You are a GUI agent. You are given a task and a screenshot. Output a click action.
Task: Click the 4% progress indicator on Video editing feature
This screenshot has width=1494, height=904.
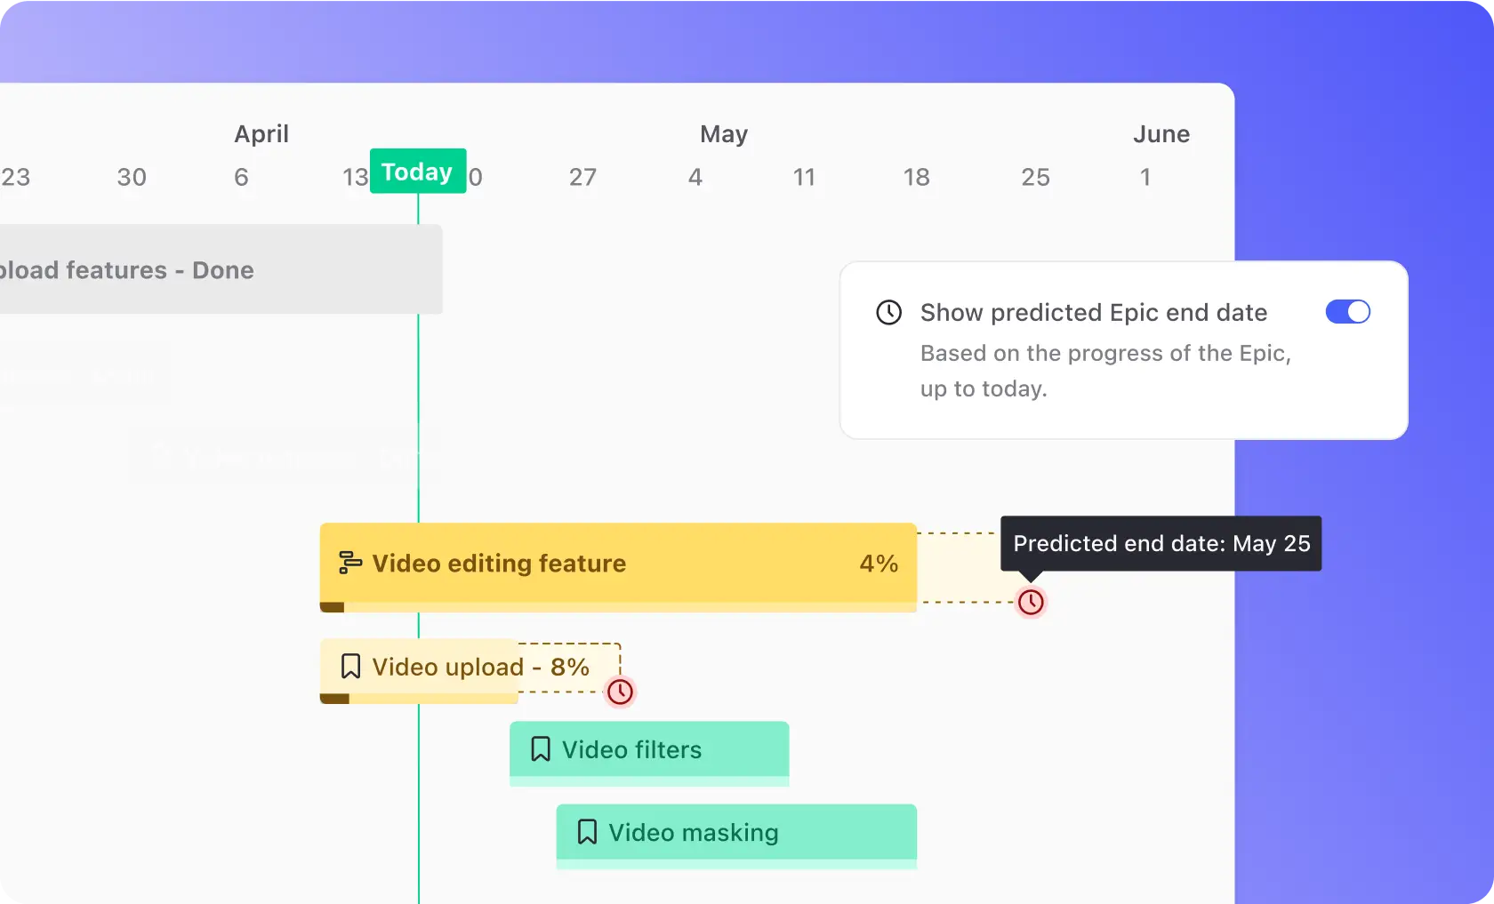[x=878, y=563]
